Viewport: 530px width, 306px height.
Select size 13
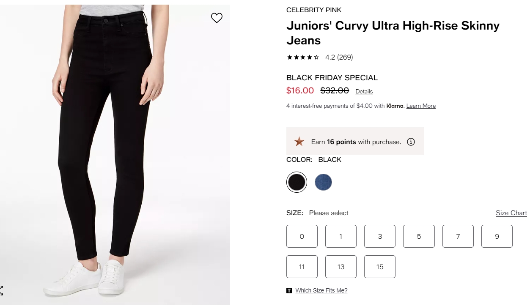[x=341, y=267]
